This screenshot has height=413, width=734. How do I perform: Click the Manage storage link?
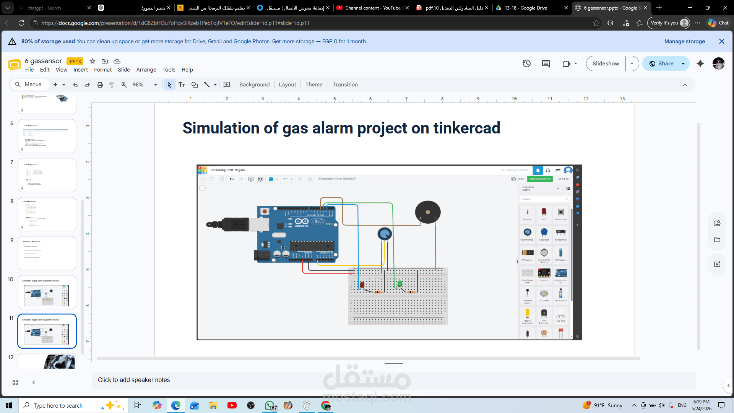[685, 41]
